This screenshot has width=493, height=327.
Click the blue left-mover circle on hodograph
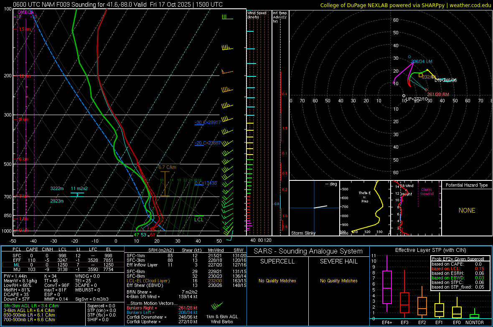pyautogui.click(x=409, y=57)
